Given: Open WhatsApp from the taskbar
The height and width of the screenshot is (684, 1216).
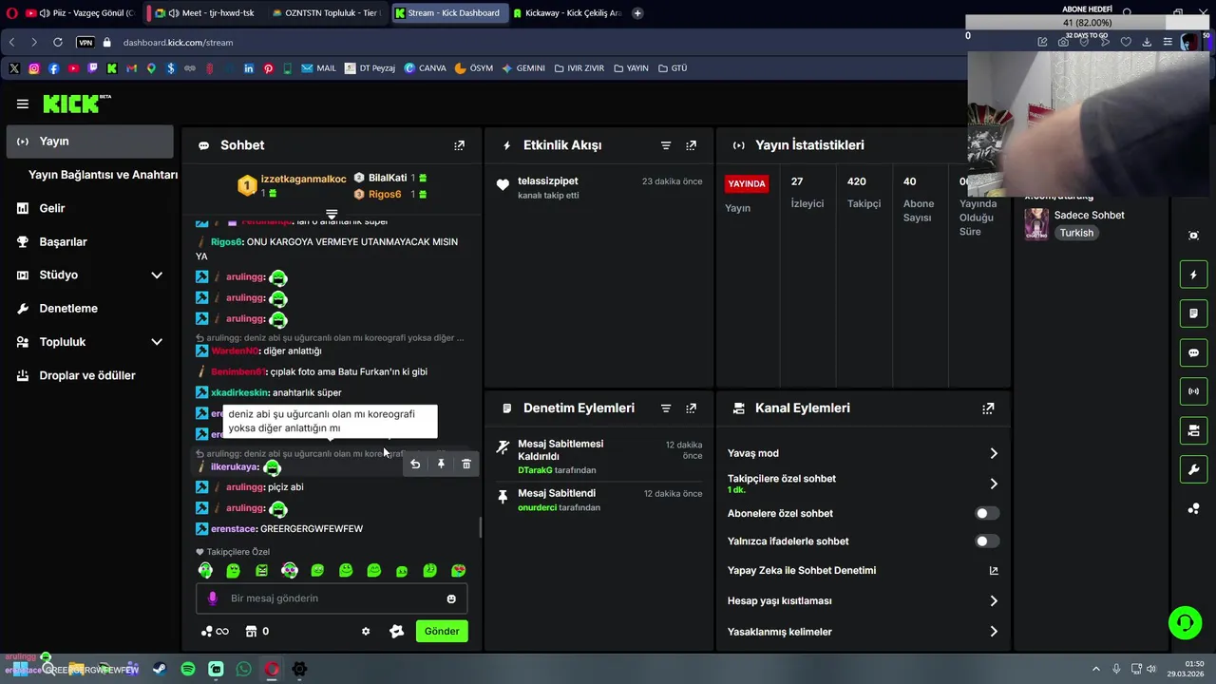Looking at the screenshot, I should tap(244, 669).
